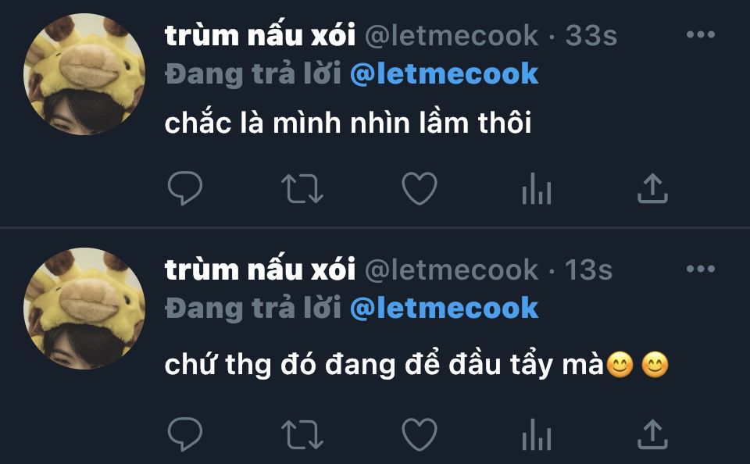The height and width of the screenshot is (464, 750).
Task: Open the more options menu on 33s tweet
Action: pos(701,34)
